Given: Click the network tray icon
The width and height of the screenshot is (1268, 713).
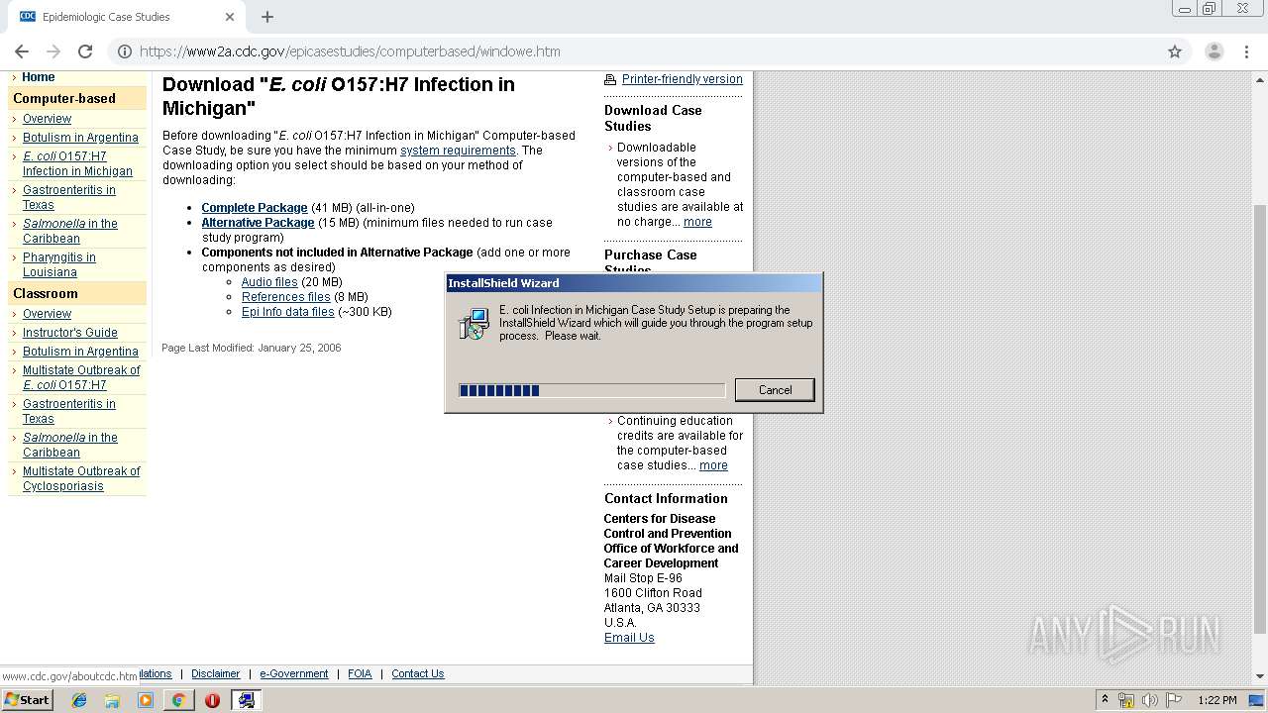Looking at the screenshot, I should tap(1126, 700).
